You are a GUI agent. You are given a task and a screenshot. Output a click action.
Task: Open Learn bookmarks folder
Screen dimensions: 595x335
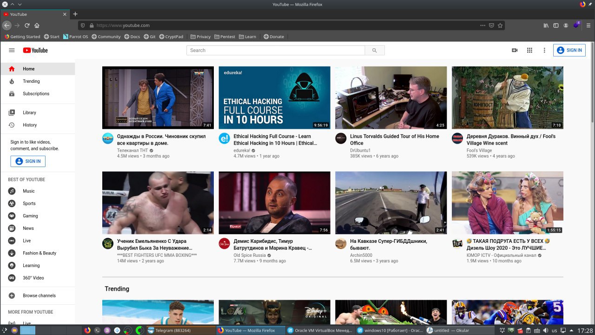pyautogui.click(x=247, y=37)
